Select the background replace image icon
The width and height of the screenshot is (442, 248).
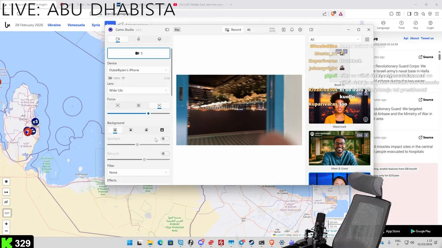[162, 130]
